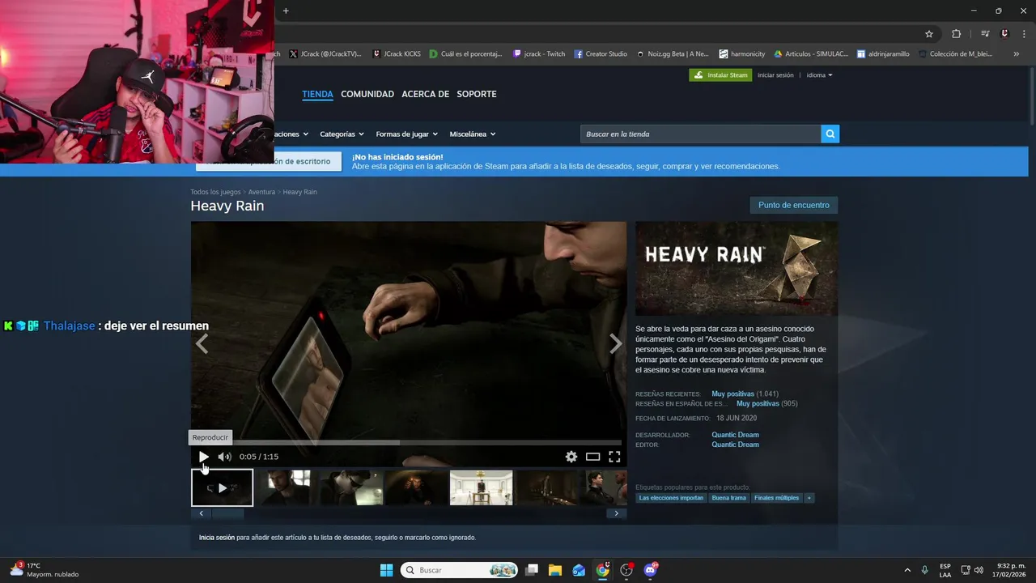Screen dimensions: 1036x583
Task: Open the Aventura breadcrumb link
Action: coord(261,192)
